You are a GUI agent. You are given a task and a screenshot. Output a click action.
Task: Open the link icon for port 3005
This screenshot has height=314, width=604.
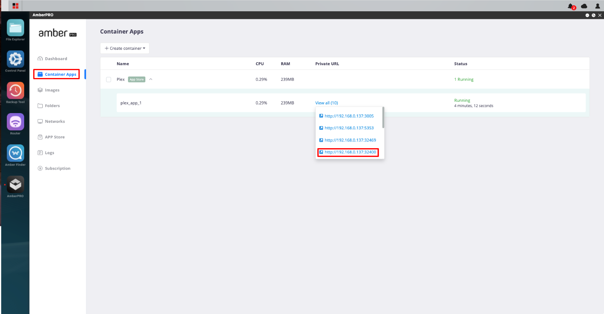(321, 116)
